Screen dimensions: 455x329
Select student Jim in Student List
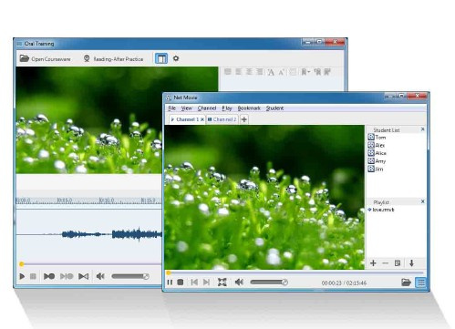pyautogui.click(x=376, y=169)
